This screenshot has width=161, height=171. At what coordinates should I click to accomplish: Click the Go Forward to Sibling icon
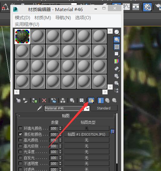click(114, 100)
